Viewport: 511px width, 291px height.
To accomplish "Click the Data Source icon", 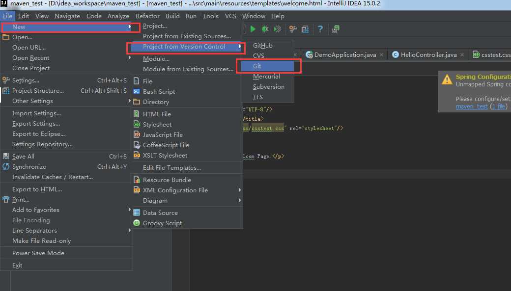I will pyautogui.click(x=137, y=212).
